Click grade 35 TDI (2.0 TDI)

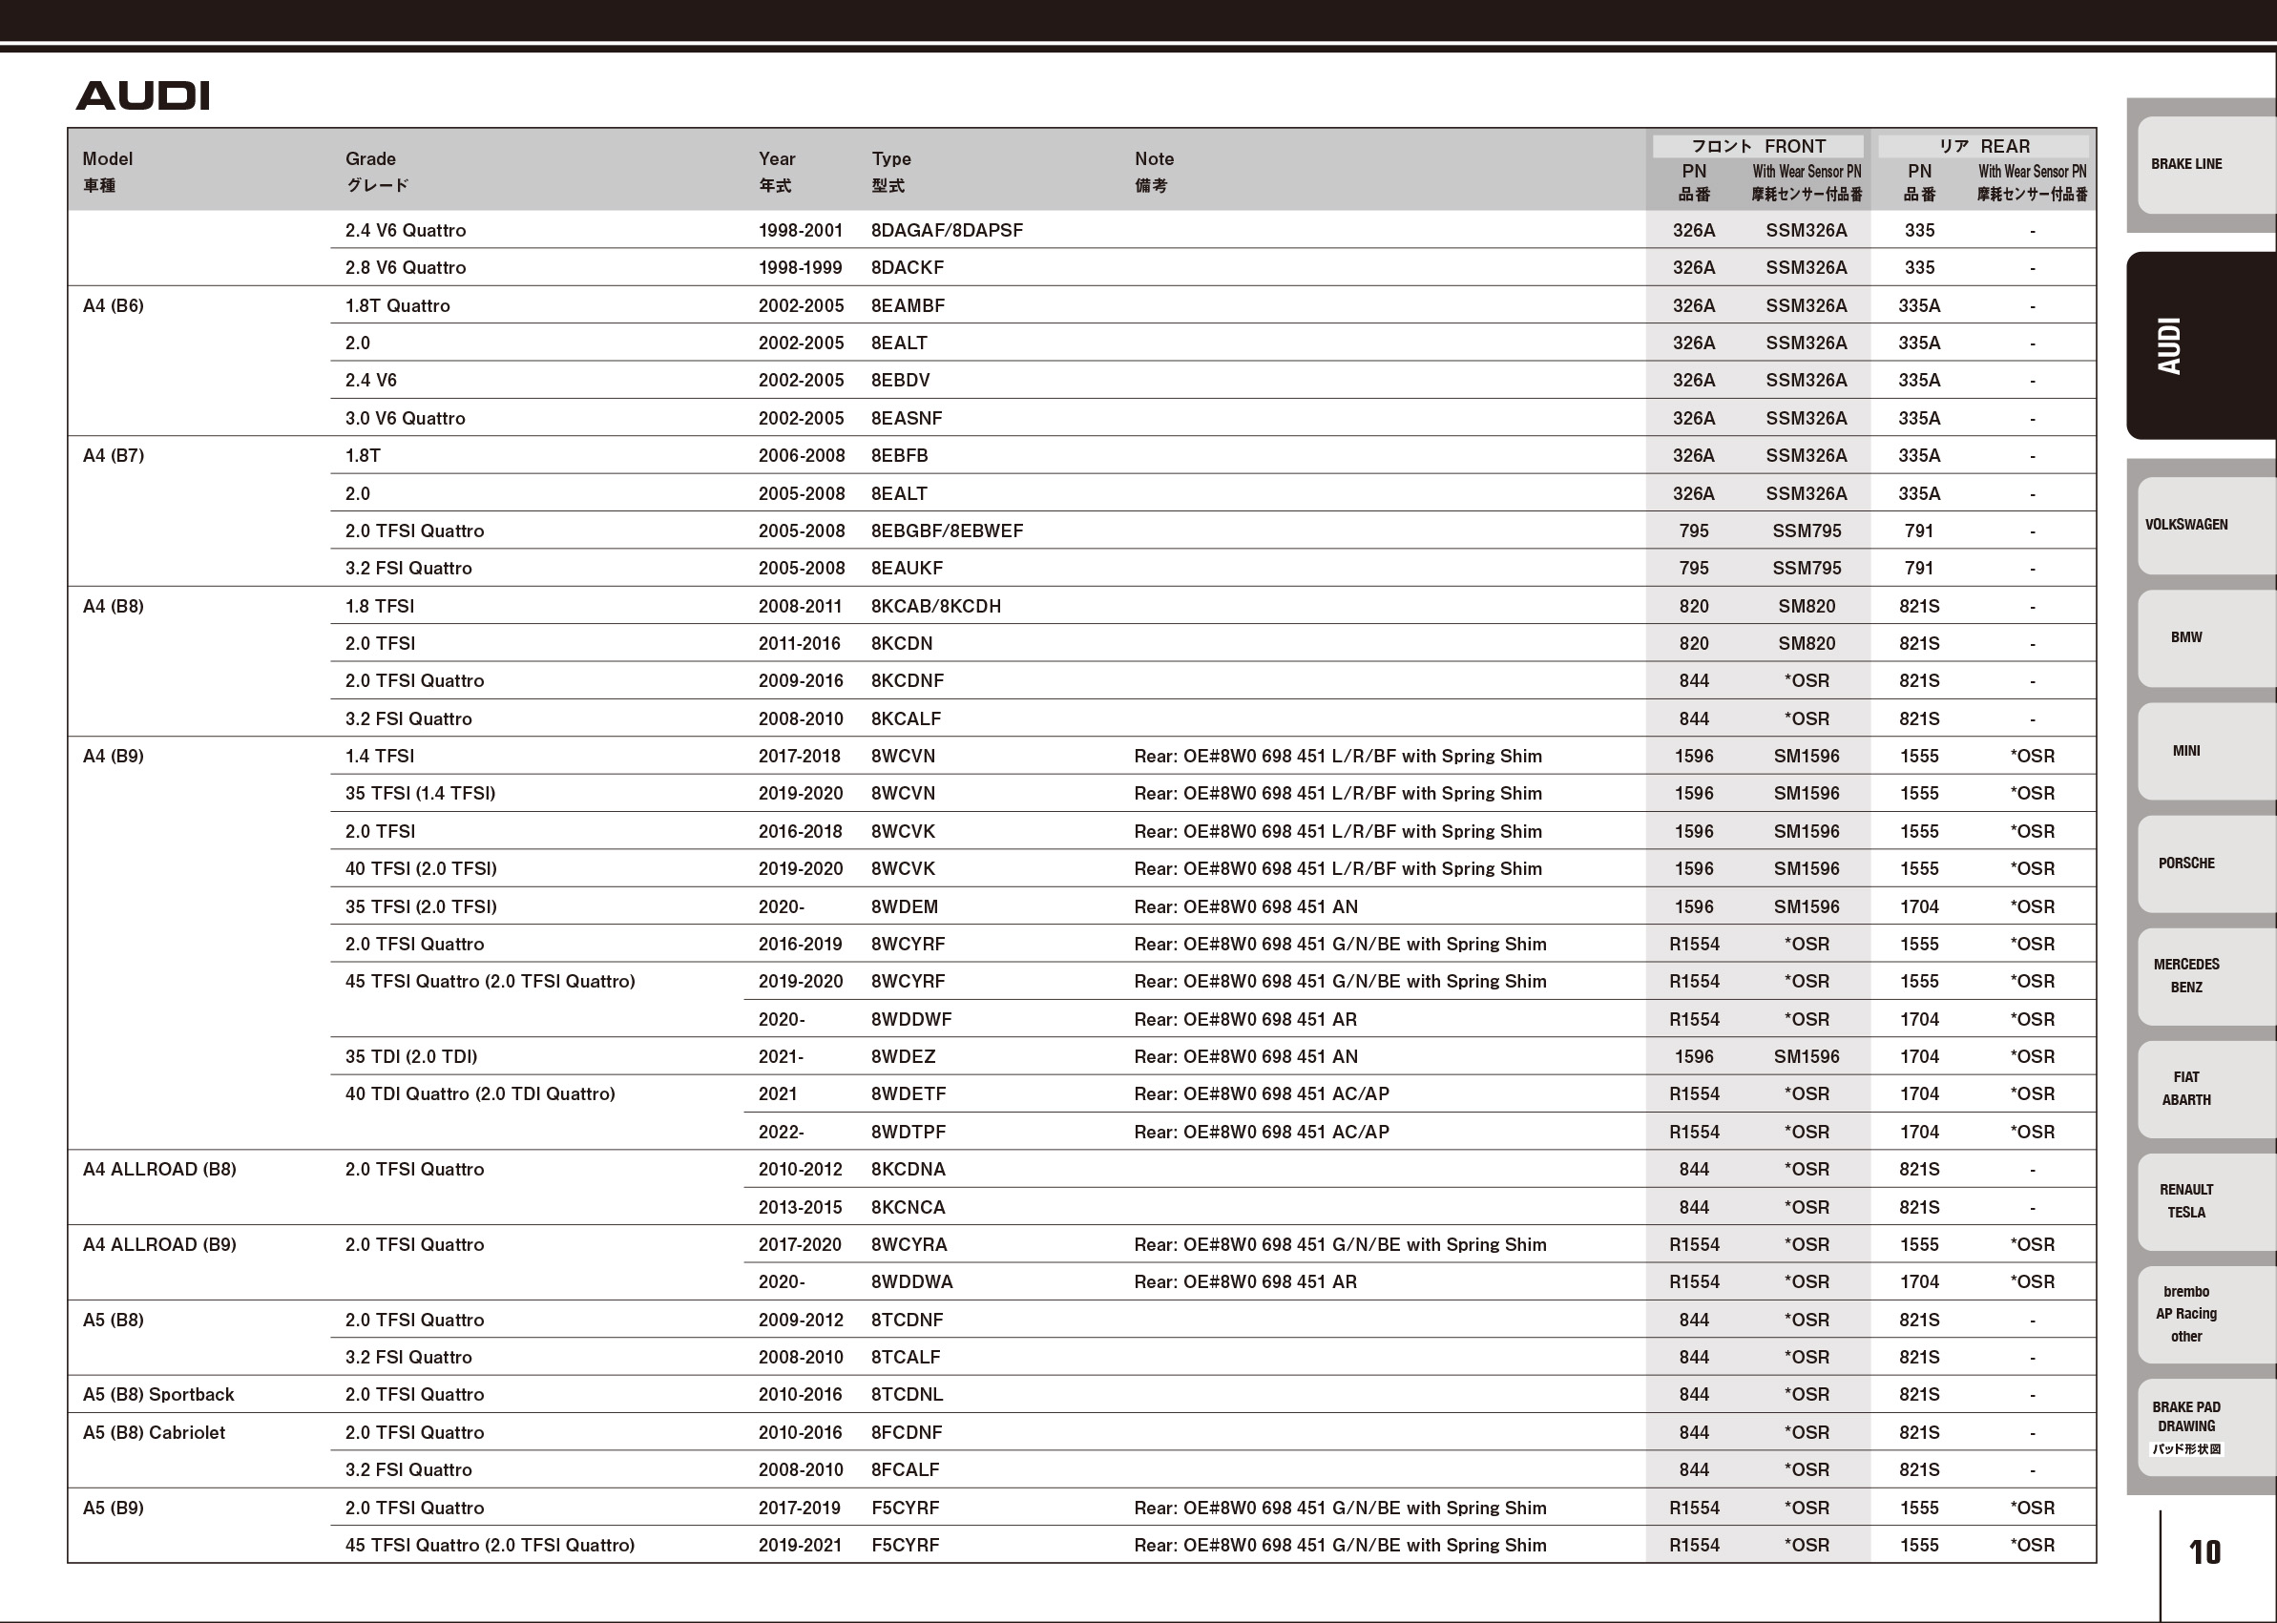(x=410, y=1056)
